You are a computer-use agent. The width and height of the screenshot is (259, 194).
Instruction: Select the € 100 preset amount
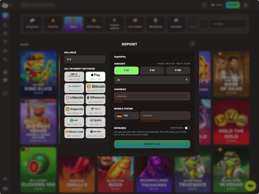[178, 71]
